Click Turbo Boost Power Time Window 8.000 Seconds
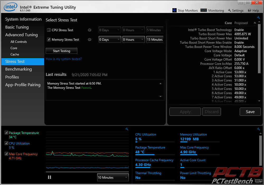This screenshot has height=185, width=264. 244,47
